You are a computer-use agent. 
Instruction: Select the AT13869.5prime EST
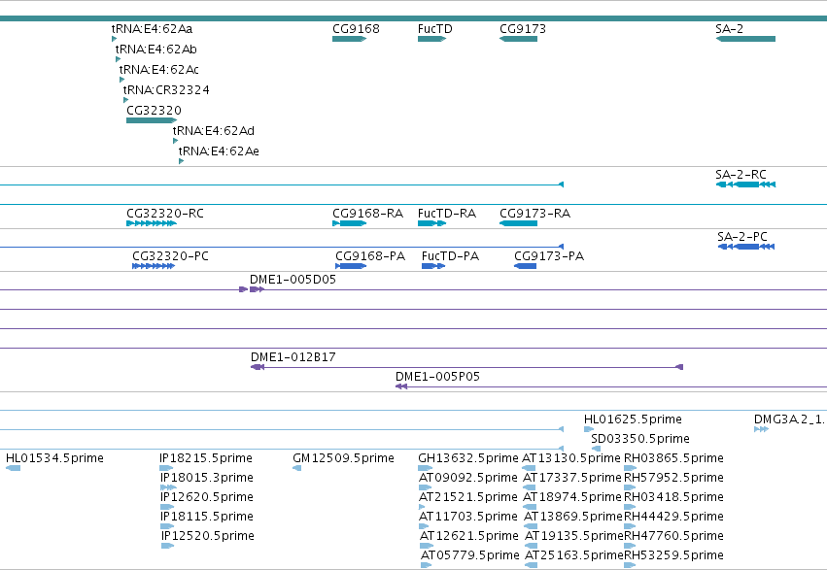pos(530,526)
